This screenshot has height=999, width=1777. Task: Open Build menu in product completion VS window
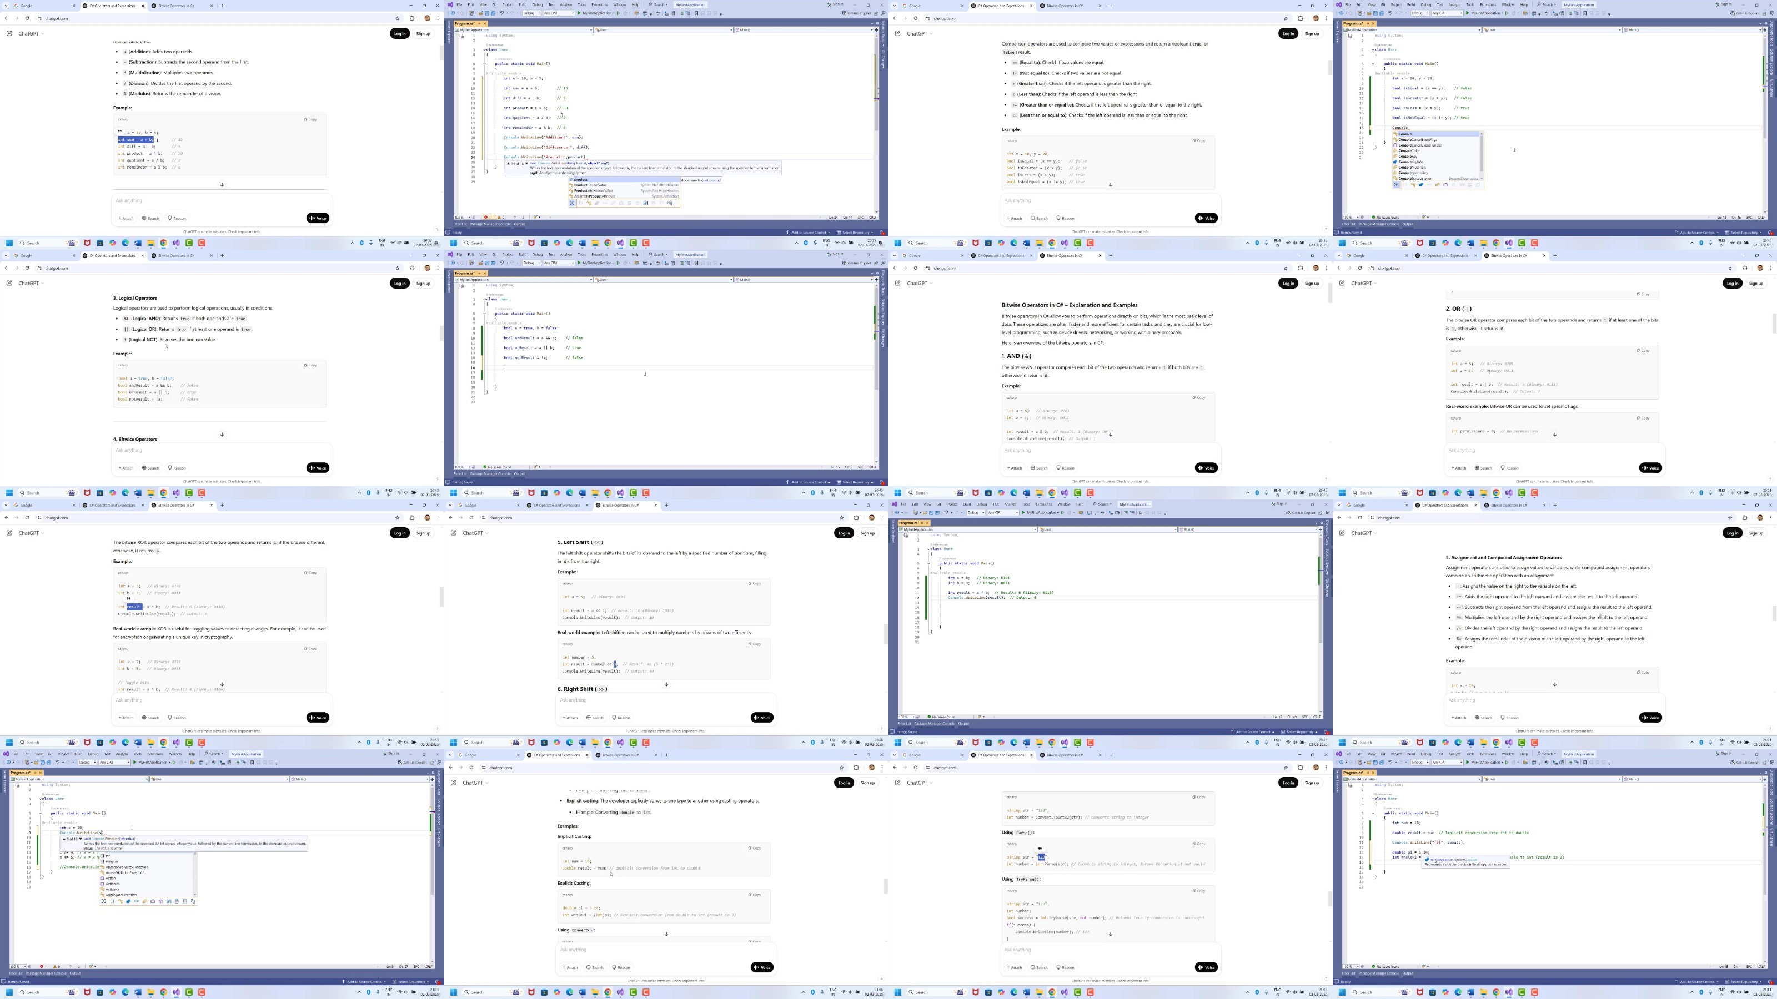(x=522, y=5)
